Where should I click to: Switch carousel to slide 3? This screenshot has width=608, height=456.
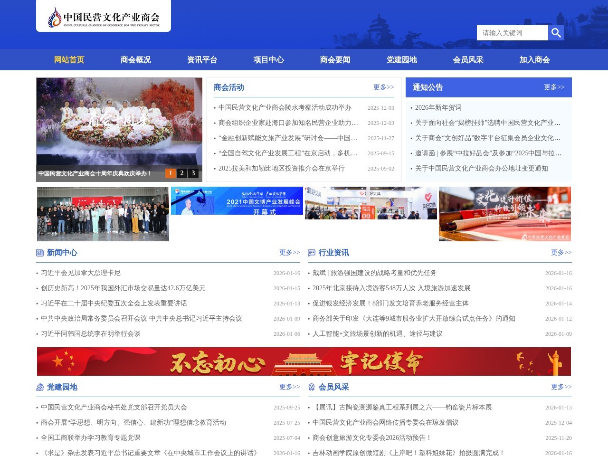click(x=193, y=173)
